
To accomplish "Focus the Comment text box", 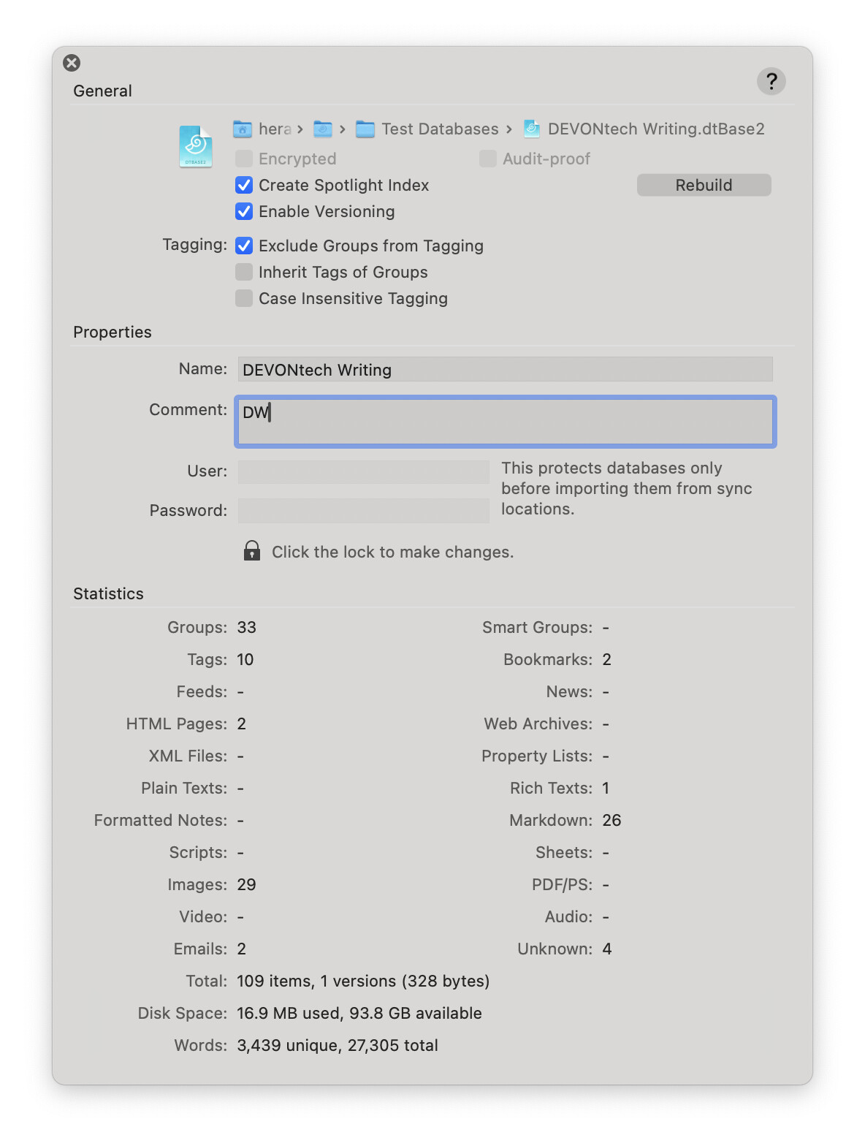I will [x=505, y=422].
